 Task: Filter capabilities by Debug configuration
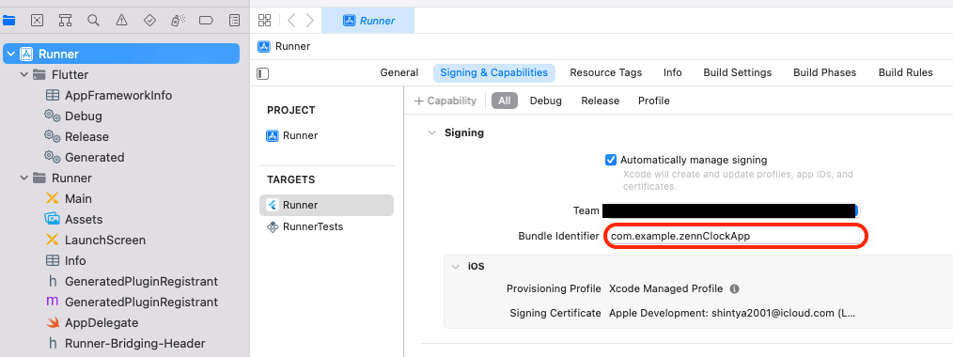(546, 101)
